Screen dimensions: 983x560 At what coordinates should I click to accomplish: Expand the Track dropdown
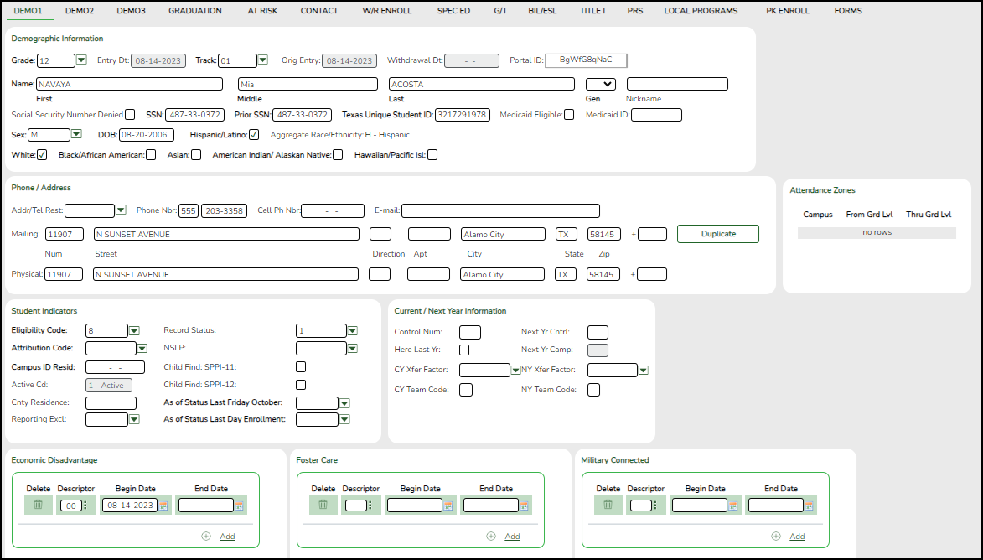point(261,60)
